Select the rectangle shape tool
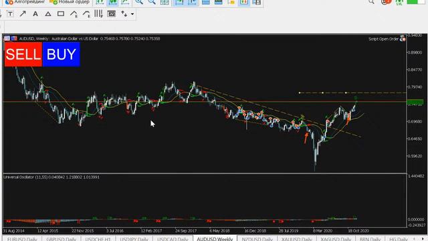The image size is (428, 241). point(61,13)
